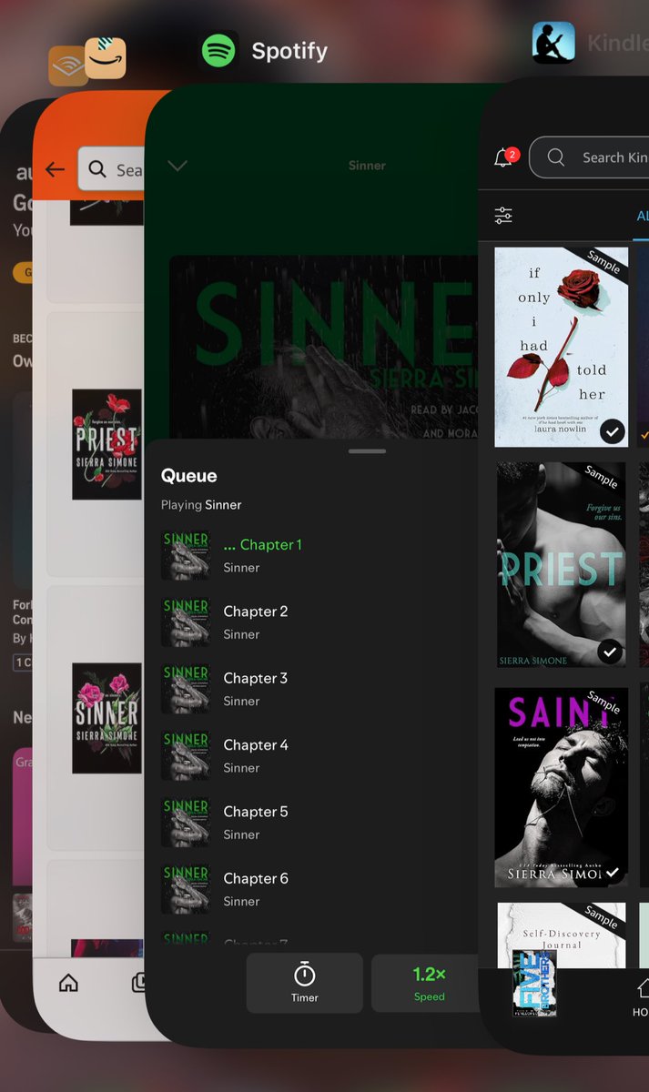Tap checkmark on Kindle Priest cover
Image resolution: width=649 pixels, height=1092 pixels.
coord(611,652)
